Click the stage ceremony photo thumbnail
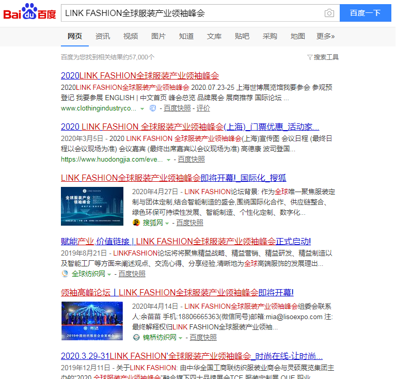Viewport: 396px width, 379px height. pos(92,321)
